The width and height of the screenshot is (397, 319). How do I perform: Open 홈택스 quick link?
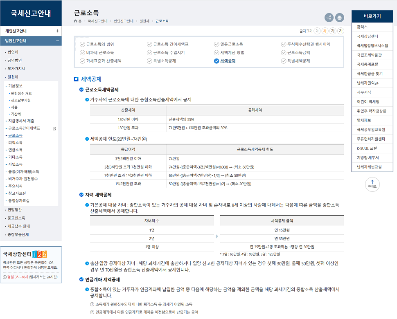362,27
